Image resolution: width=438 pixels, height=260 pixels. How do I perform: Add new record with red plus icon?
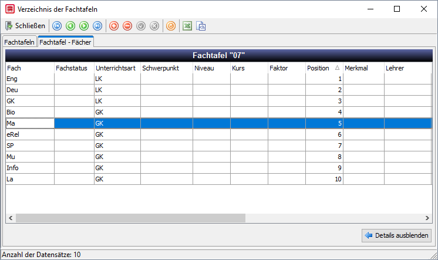tap(114, 26)
